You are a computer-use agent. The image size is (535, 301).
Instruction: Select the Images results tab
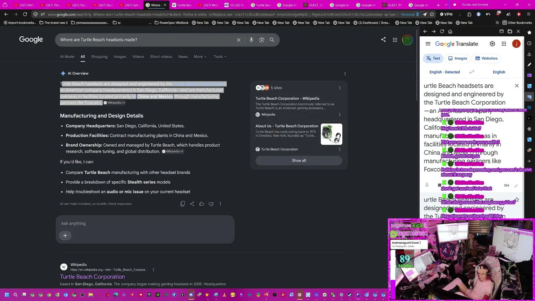tap(120, 57)
